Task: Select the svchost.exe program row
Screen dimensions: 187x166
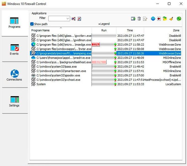Action: tap(106, 80)
